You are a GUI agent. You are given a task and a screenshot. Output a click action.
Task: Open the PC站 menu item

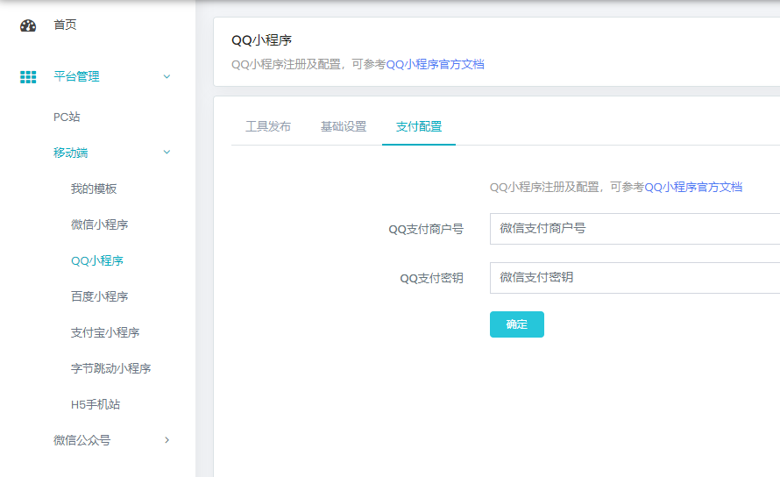tap(67, 117)
